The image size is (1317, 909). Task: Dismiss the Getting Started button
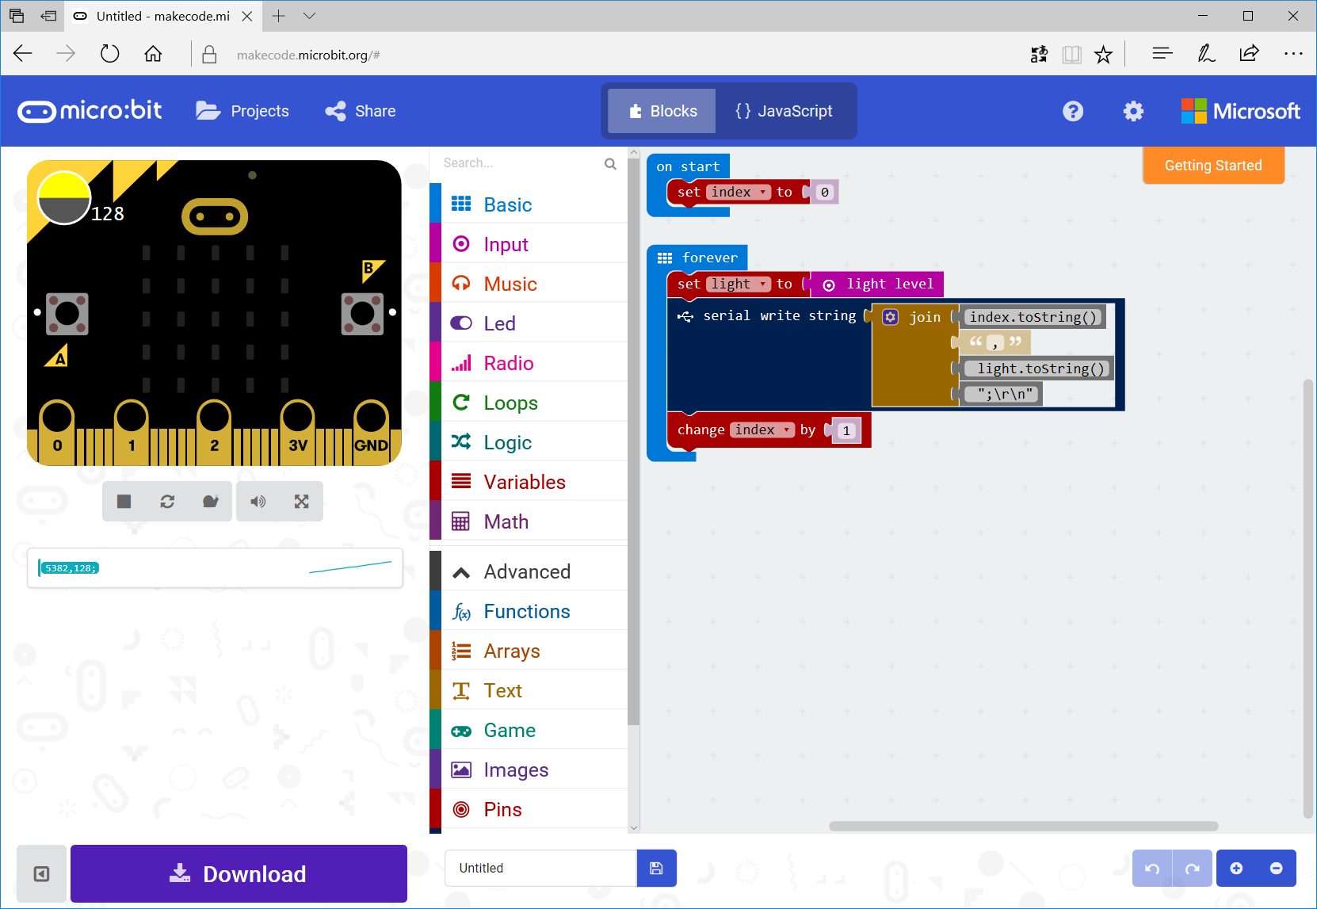pyautogui.click(x=1212, y=165)
